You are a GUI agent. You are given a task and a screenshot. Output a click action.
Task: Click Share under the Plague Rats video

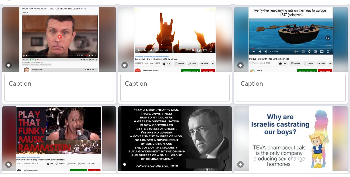click(x=308, y=64)
